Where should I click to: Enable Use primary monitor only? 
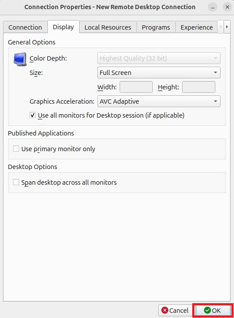click(x=16, y=149)
